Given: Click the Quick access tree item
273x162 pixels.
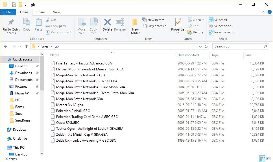Looking at the screenshot, I should [20, 59].
